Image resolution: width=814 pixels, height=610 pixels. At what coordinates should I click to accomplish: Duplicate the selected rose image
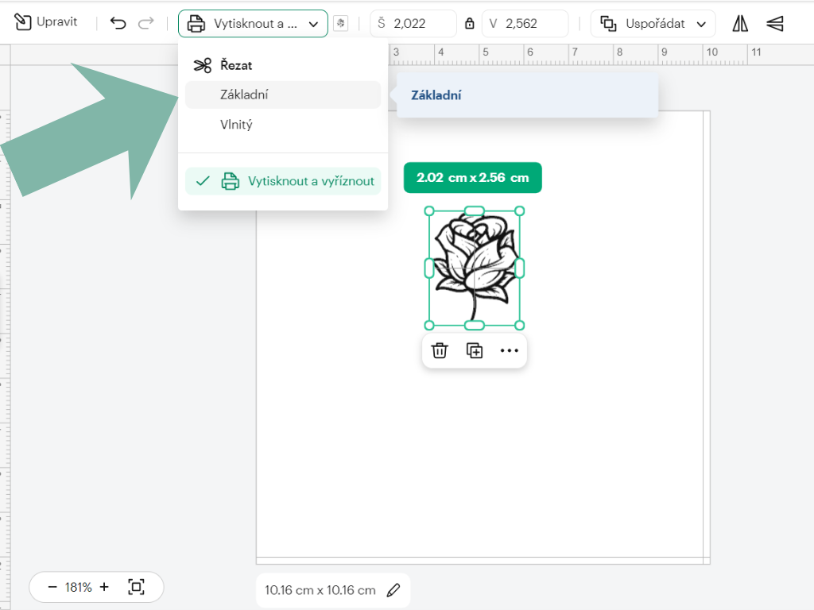pyautogui.click(x=475, y=350)
